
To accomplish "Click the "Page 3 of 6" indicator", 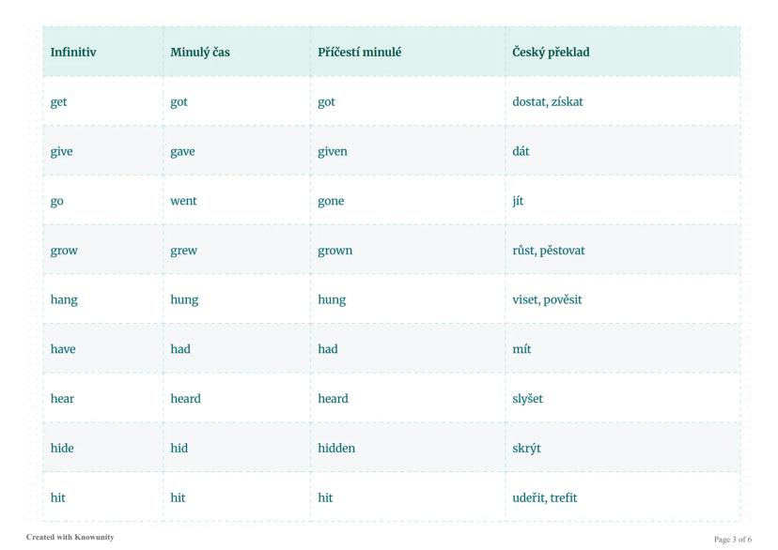I will point(733,539).
